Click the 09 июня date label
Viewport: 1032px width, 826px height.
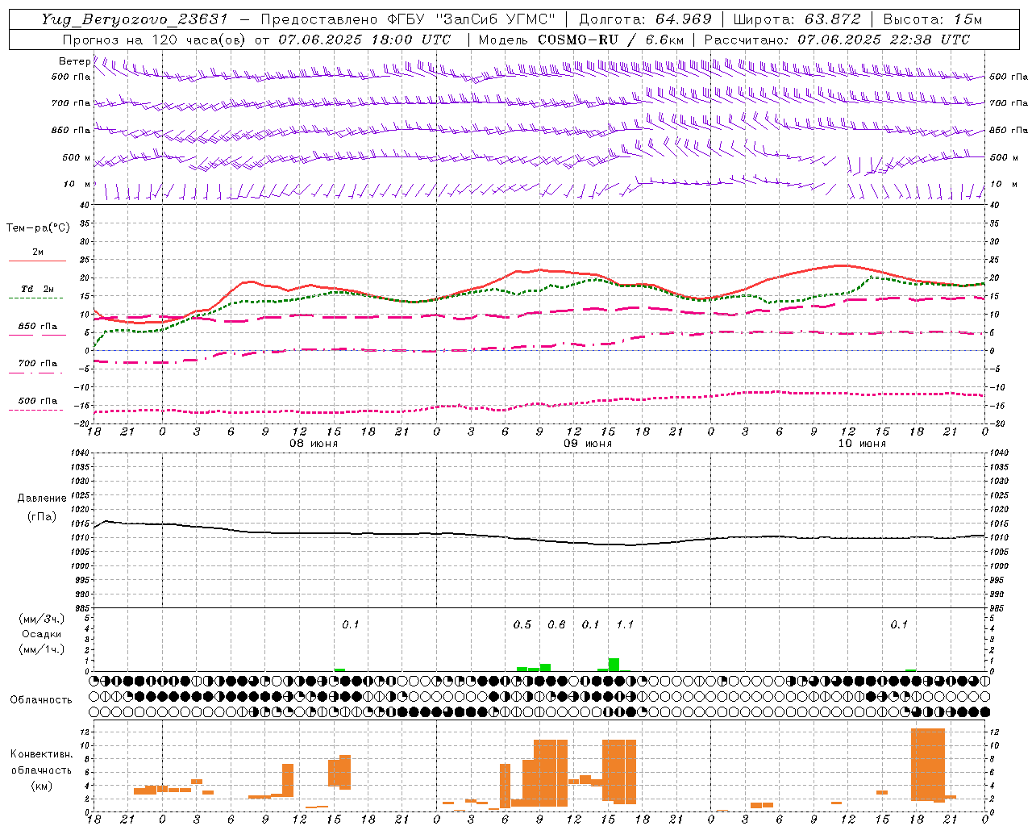588,444
